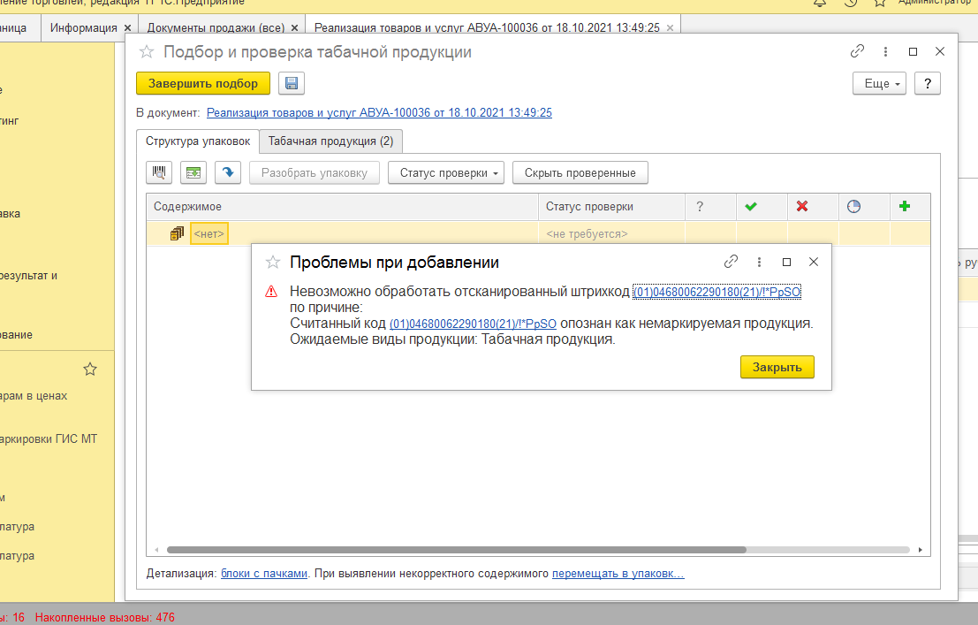The image size is (978, 625).
Task: Open the 'Реализация товаров и услуг' document link
Action: point(379,113)
